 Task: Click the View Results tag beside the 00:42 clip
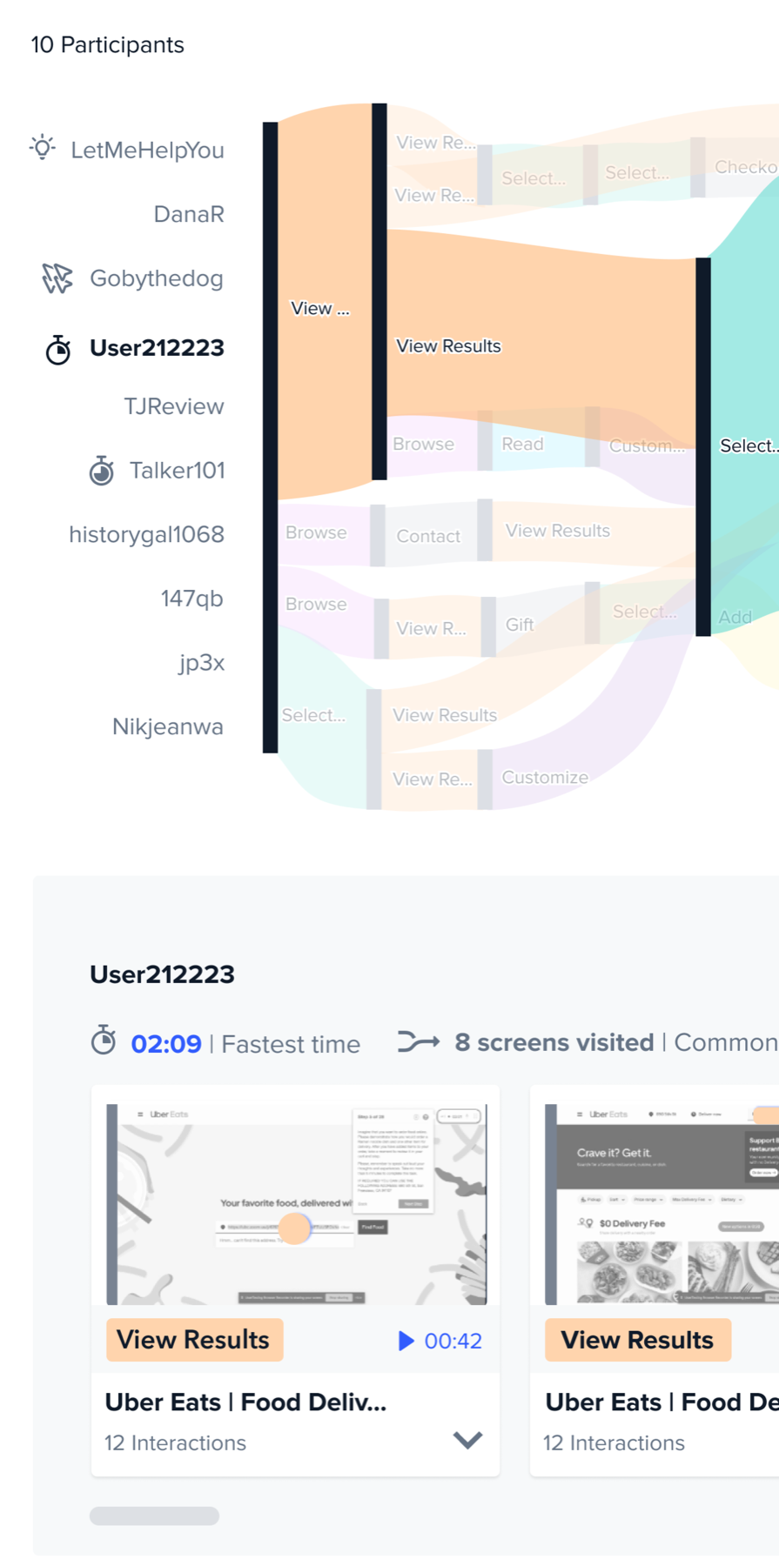pyautogui.click(x=194, y=1340)
